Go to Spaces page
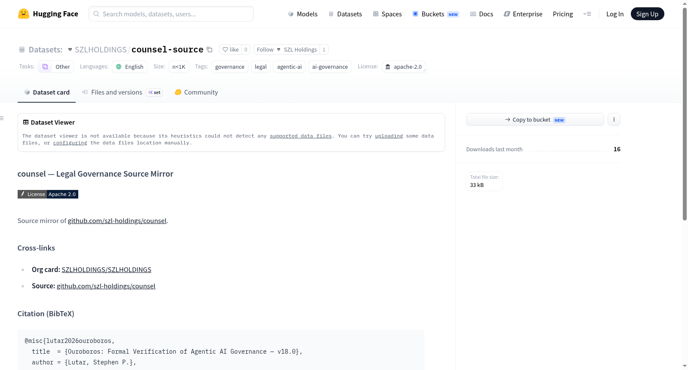This screenshot has height=370, width=688. point(387,14)
